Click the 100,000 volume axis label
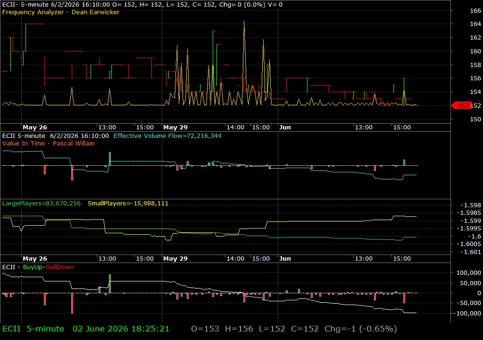The height and width of the screenshot is (340, 483). (468, 273)
